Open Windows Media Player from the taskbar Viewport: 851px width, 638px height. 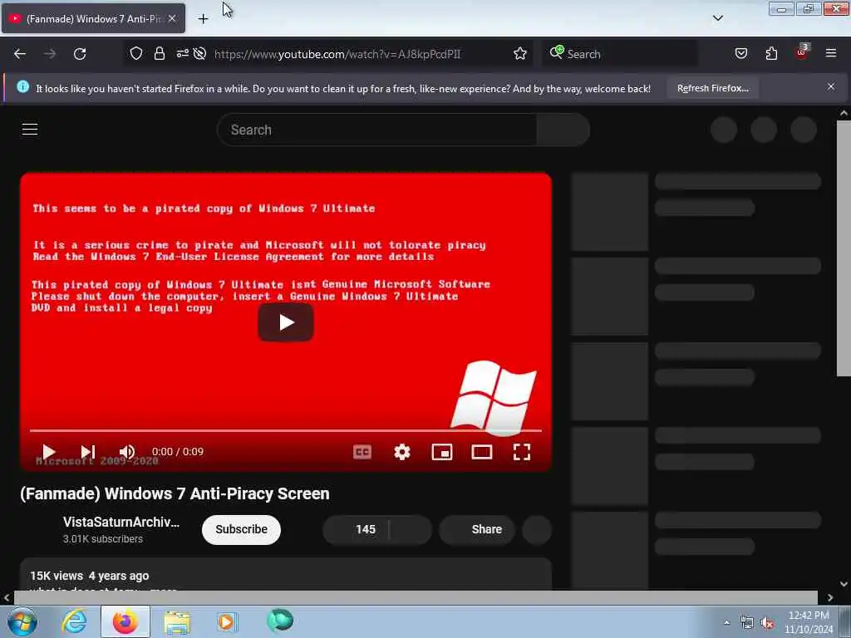[x=227, y=621]
